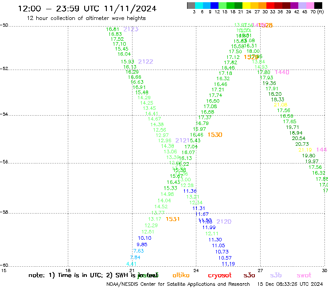Click the wave height value 18.20
Image resolution: width=328 pixels, height=288 pixels.
click(x=275, y=94)
